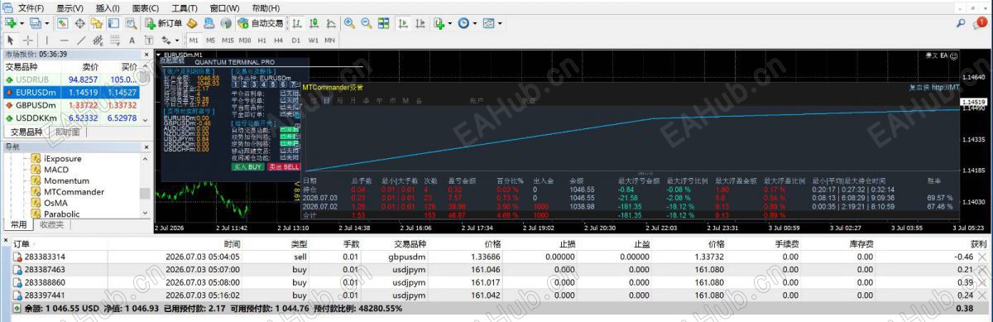Select the equidistant channel tool
Image resolution: width=993 pixels, height=322 pixels.
click(98, 40)
